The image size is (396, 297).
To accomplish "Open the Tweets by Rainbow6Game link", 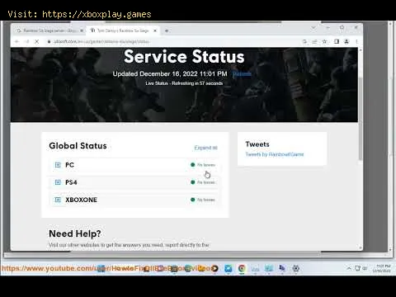I will click(x=275, y=154).
